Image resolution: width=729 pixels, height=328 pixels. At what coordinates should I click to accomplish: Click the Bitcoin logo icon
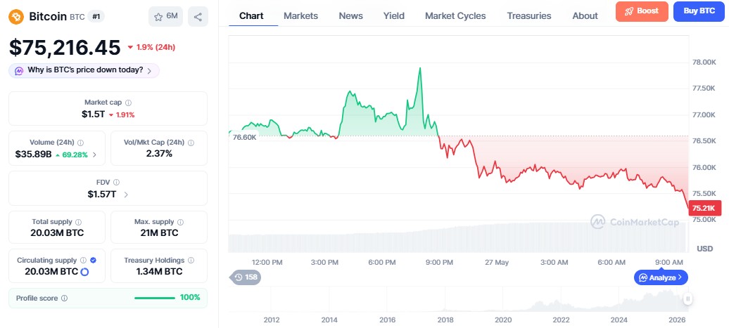pos(15,17)
